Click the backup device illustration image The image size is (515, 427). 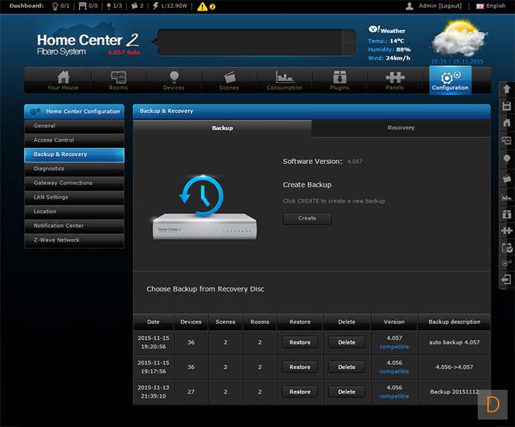(x=205, y=207)
